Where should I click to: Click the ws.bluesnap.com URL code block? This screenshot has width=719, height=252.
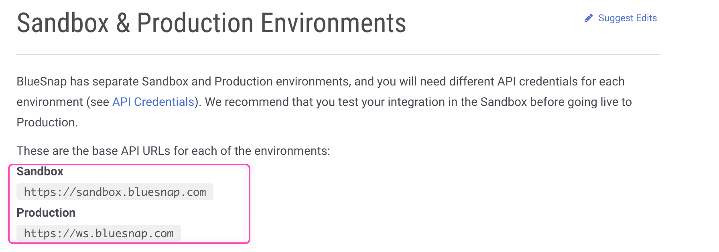99,233
